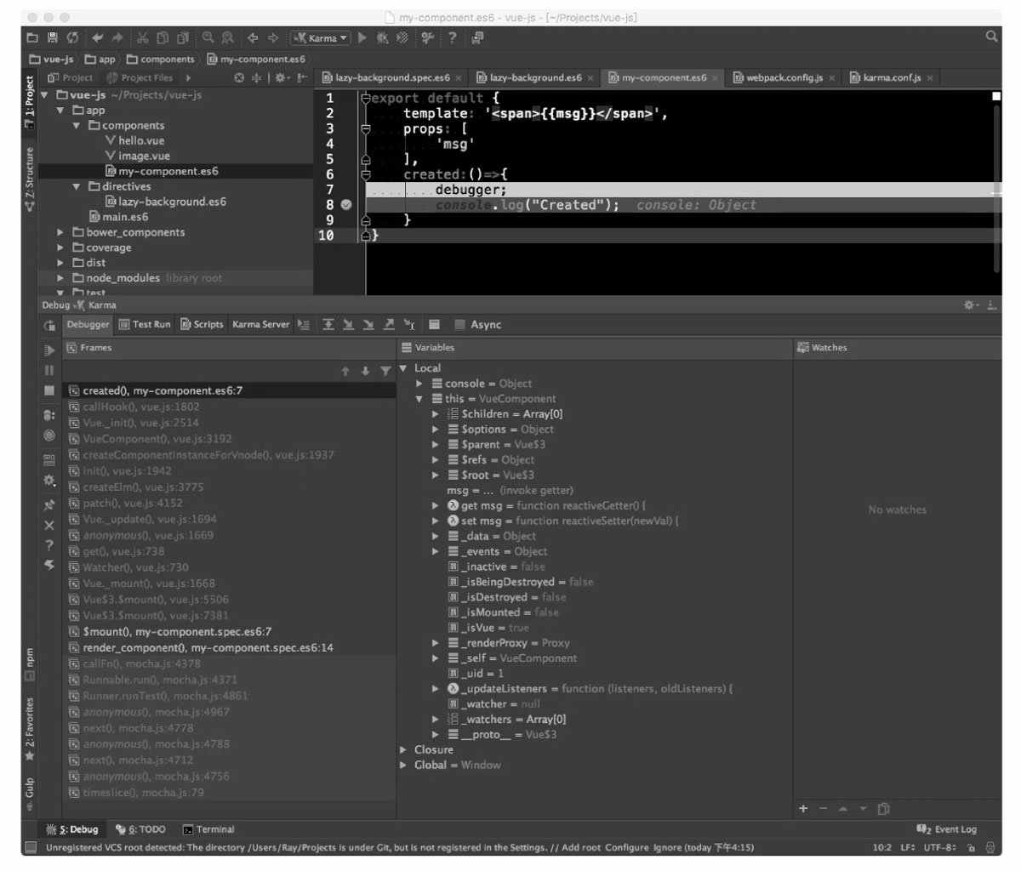This screenshot has width=1021, height=871.
Task: Open the Scripts tab
Action: point(202,324)
